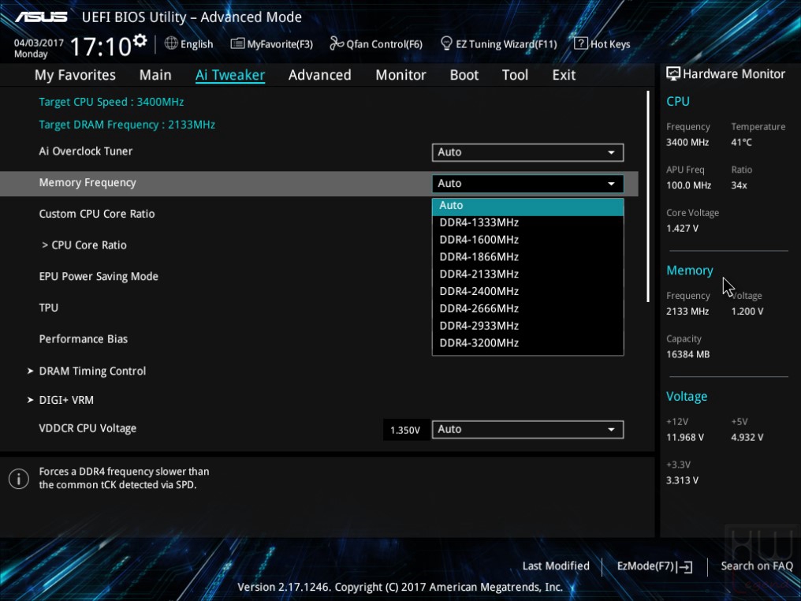The width and height of the screenshot is (801, 601).
Task: Select the CPU Core Ratio sub-item
Action: coord(84,245)
